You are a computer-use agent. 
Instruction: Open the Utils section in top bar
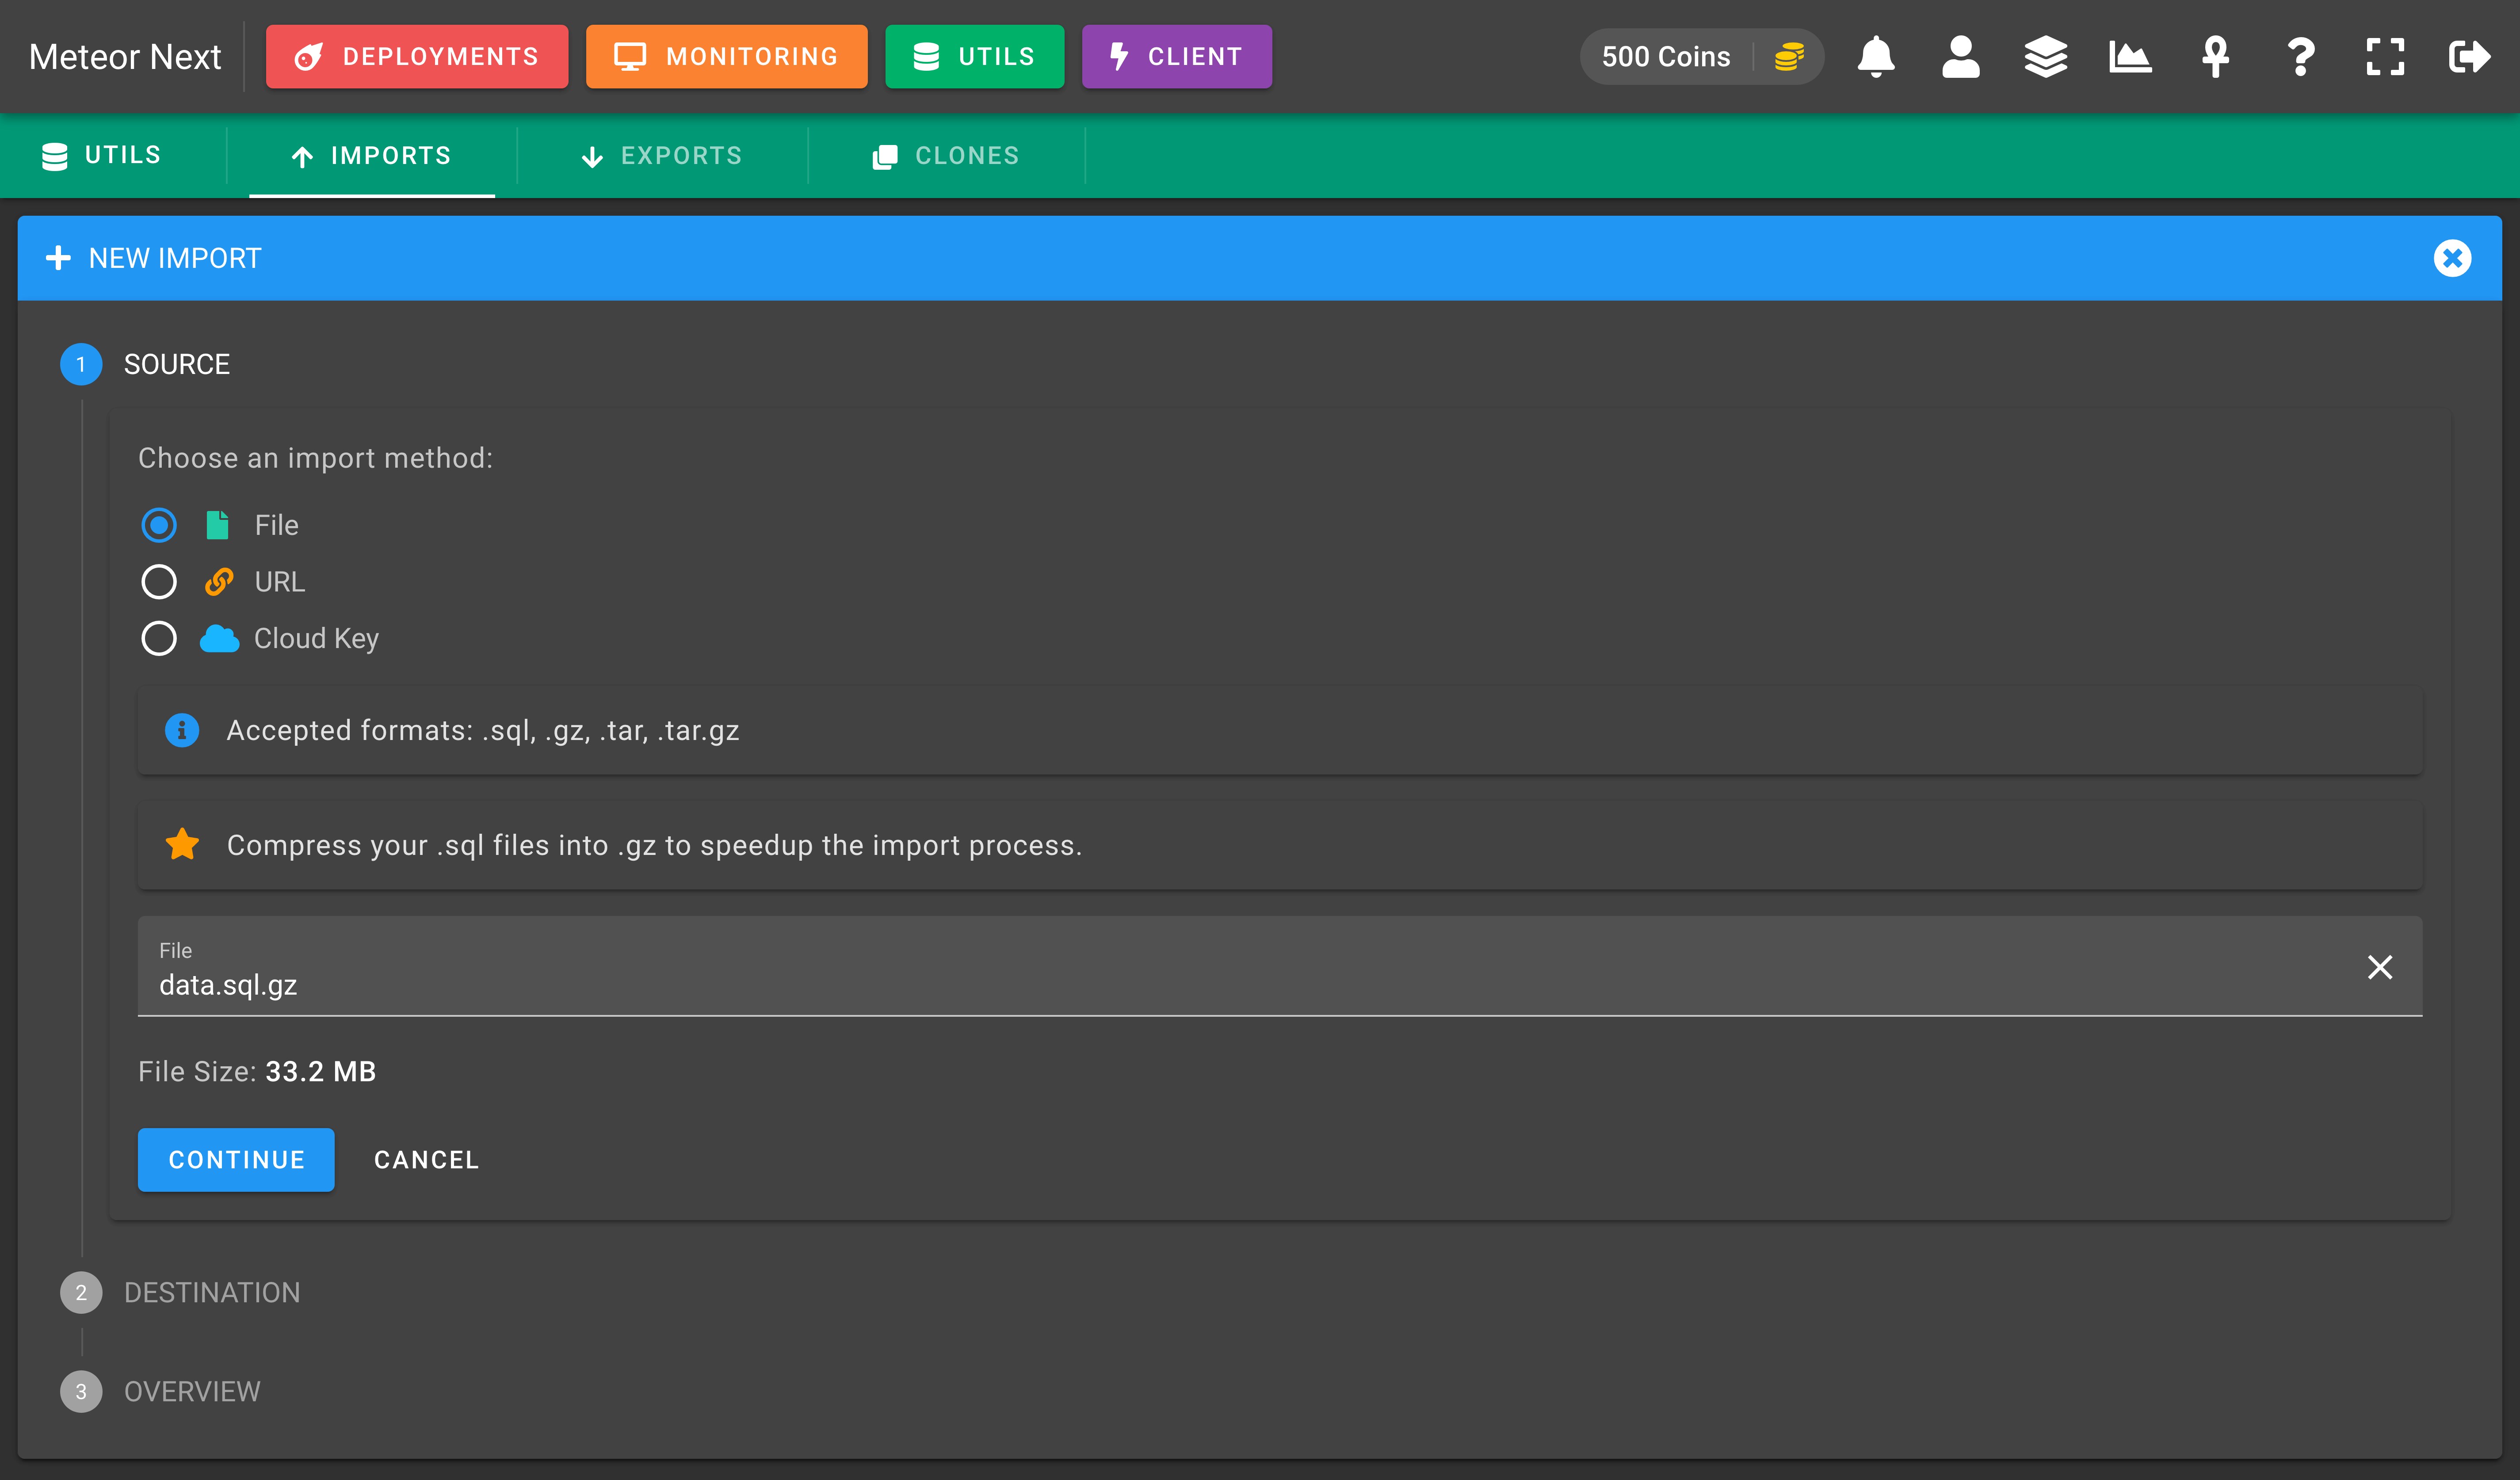[x=974, y=57]
